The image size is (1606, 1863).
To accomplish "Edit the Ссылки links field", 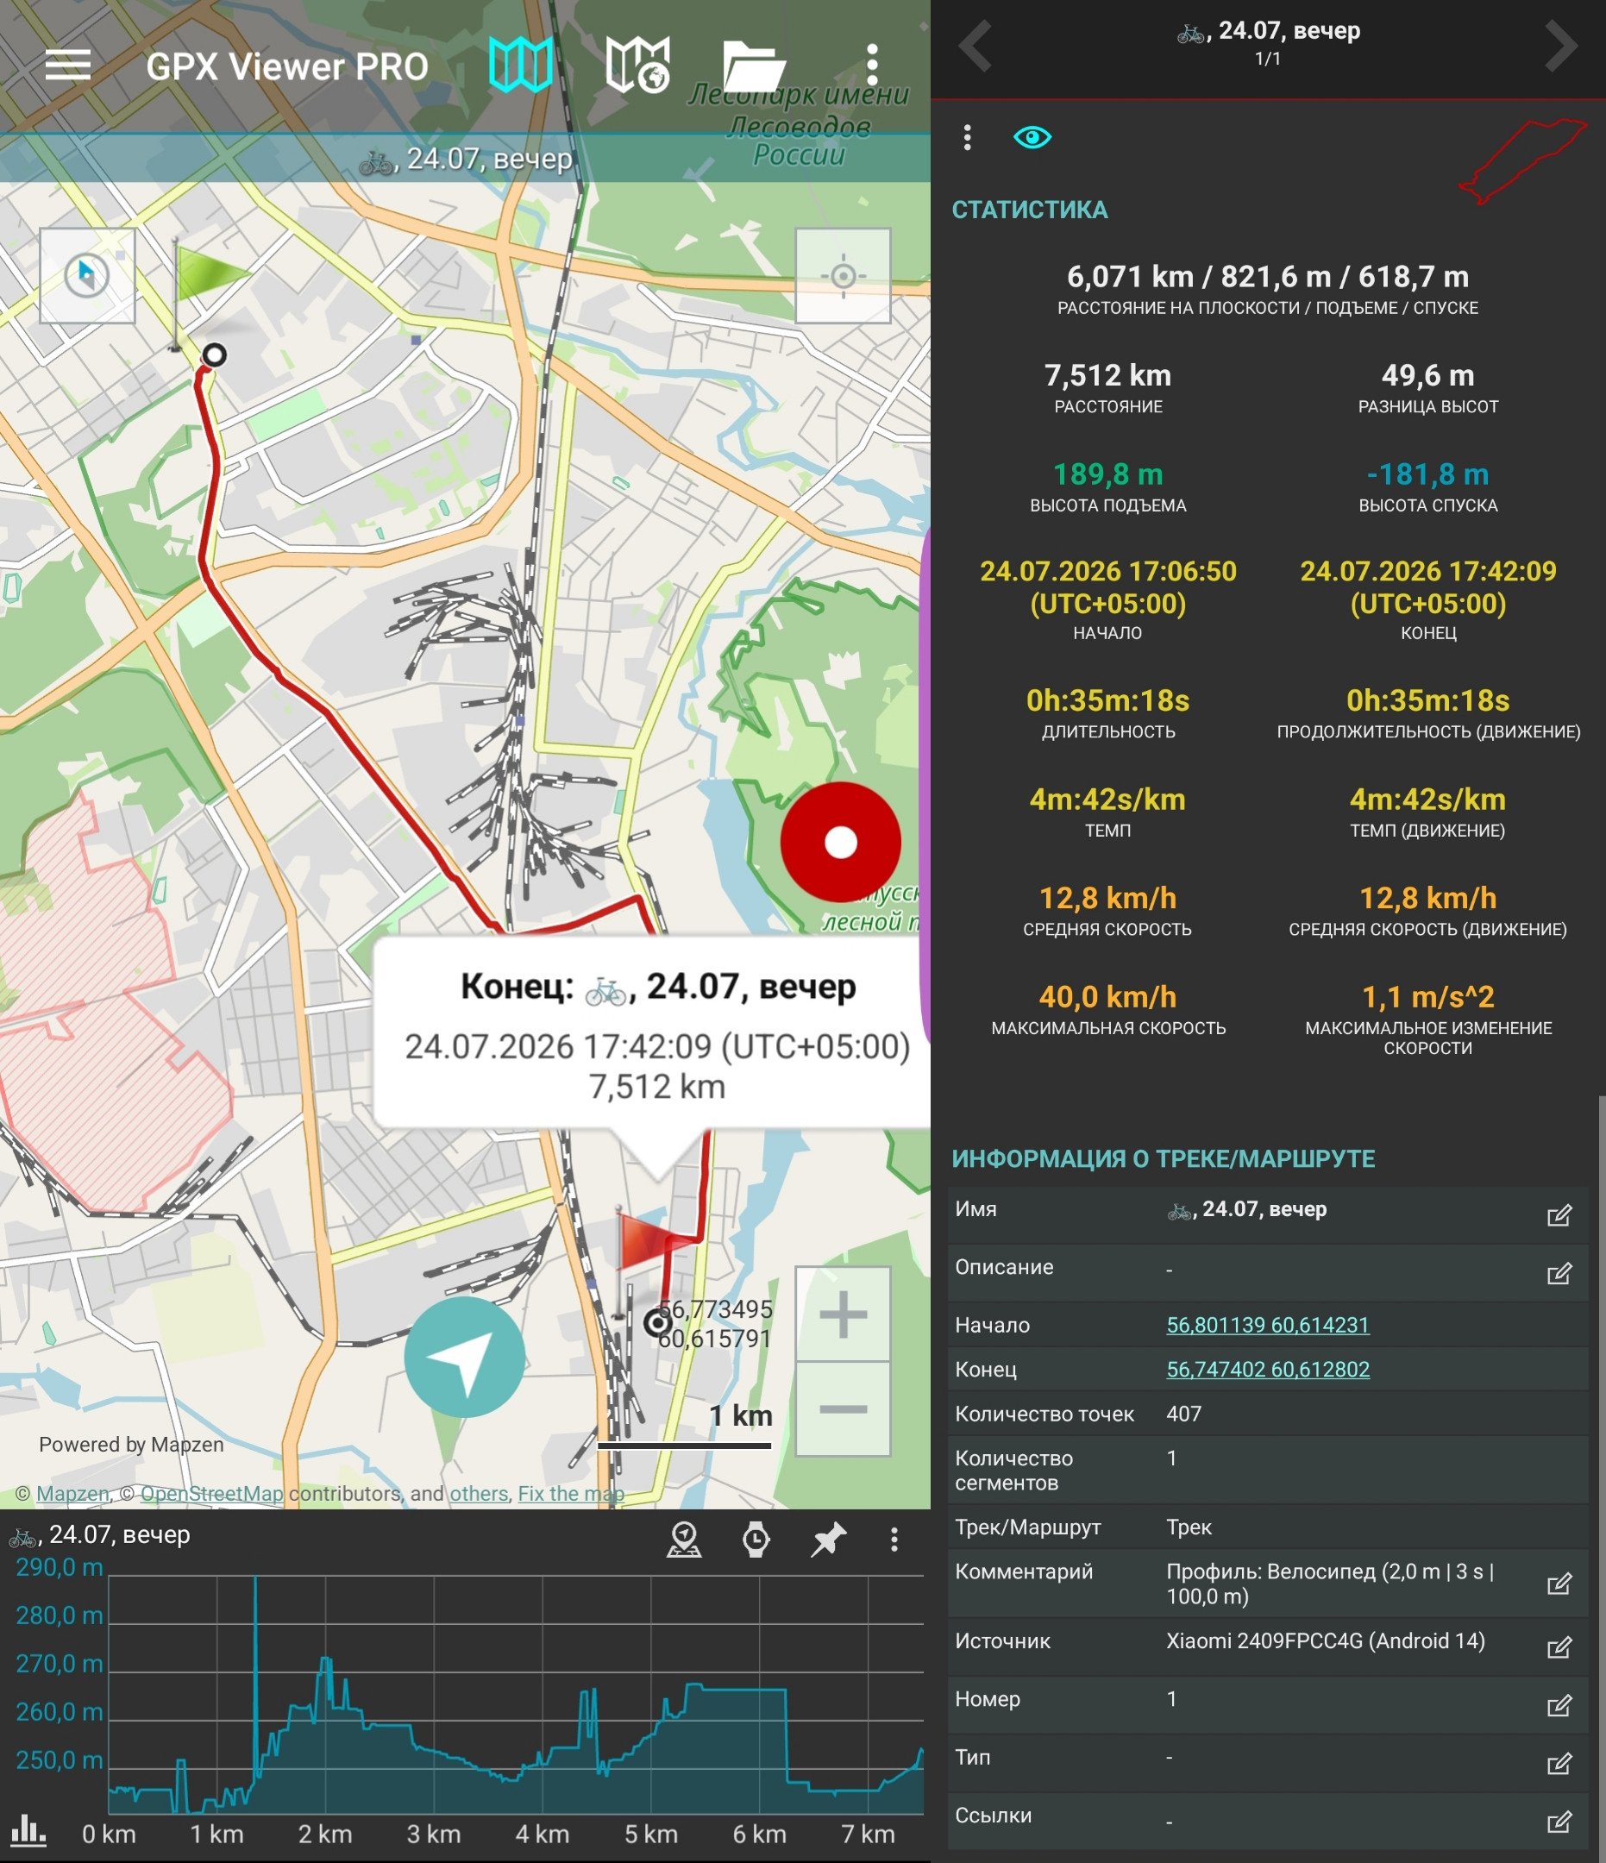I will pos(1559,1822).
